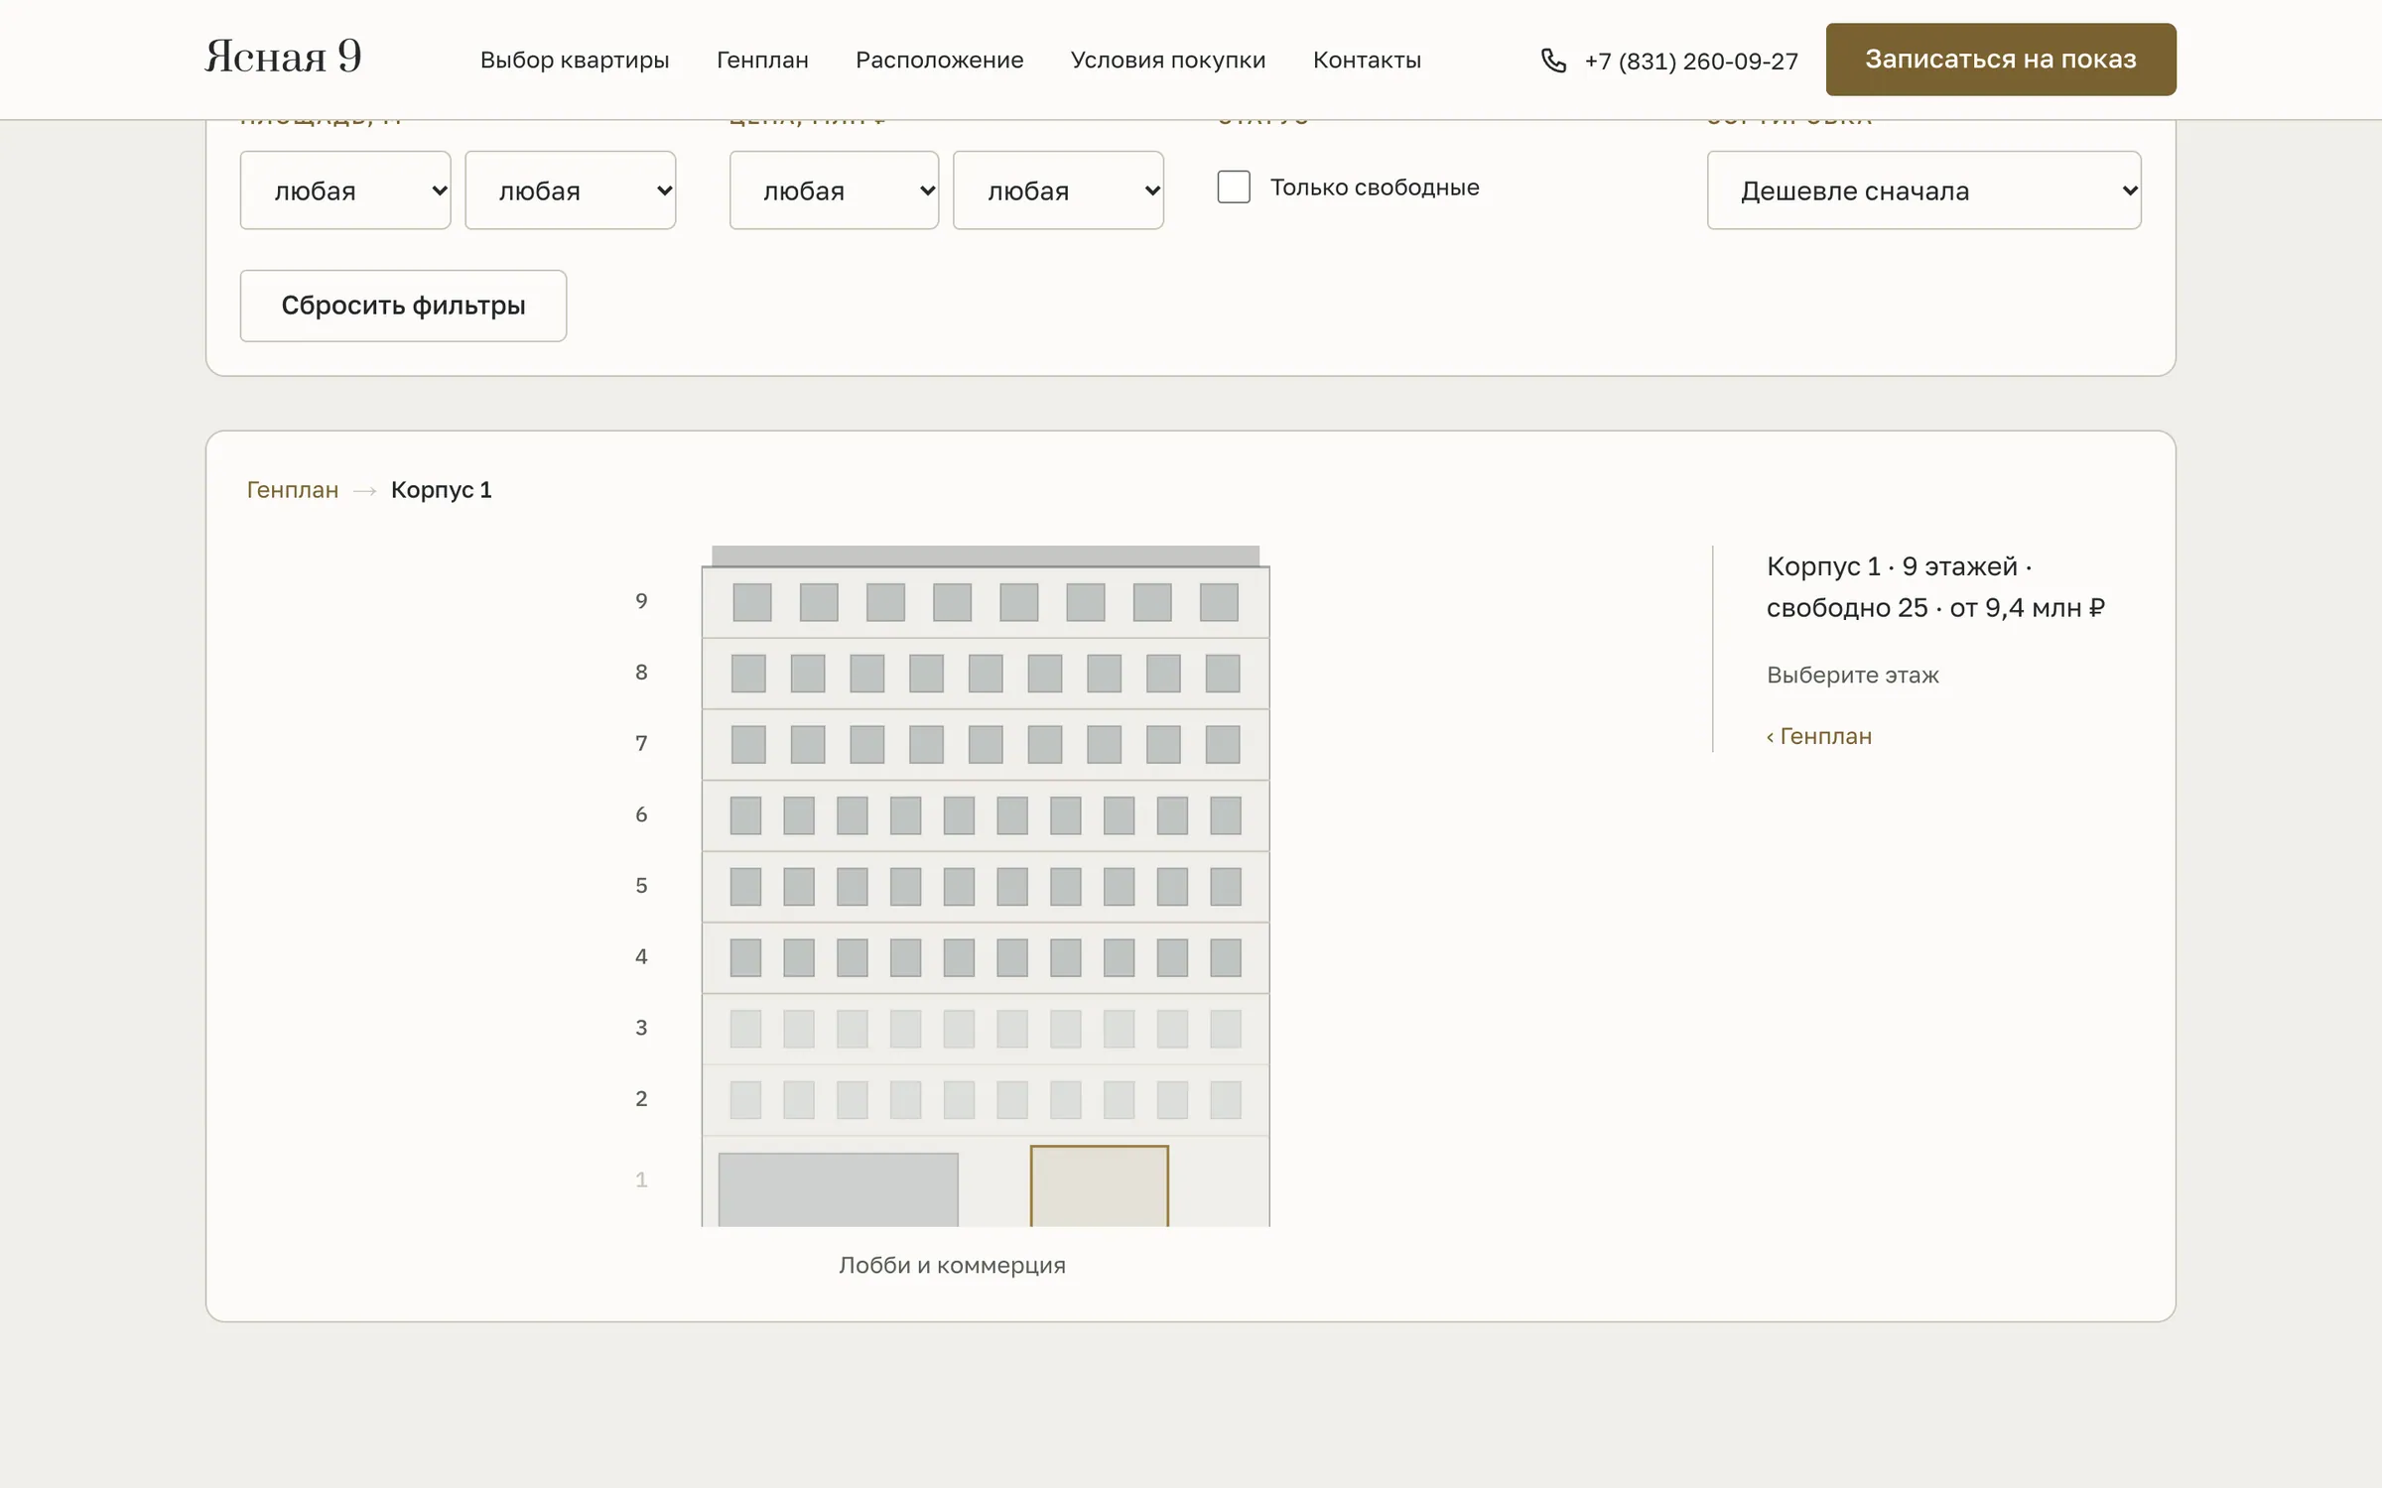The height and width of the screenshot is (1488, 2382).
Task: Open the Дешевле сначала sorting dropdown
Action: [1923, 190]
